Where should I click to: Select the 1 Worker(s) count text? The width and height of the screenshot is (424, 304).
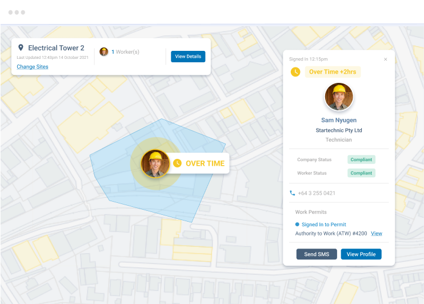(125, 51)
